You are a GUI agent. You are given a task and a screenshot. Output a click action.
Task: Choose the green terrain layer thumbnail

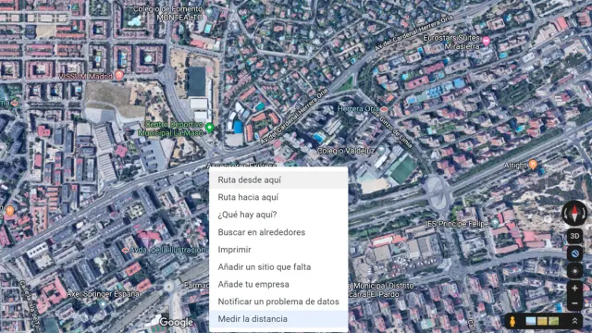pos(554,321)
